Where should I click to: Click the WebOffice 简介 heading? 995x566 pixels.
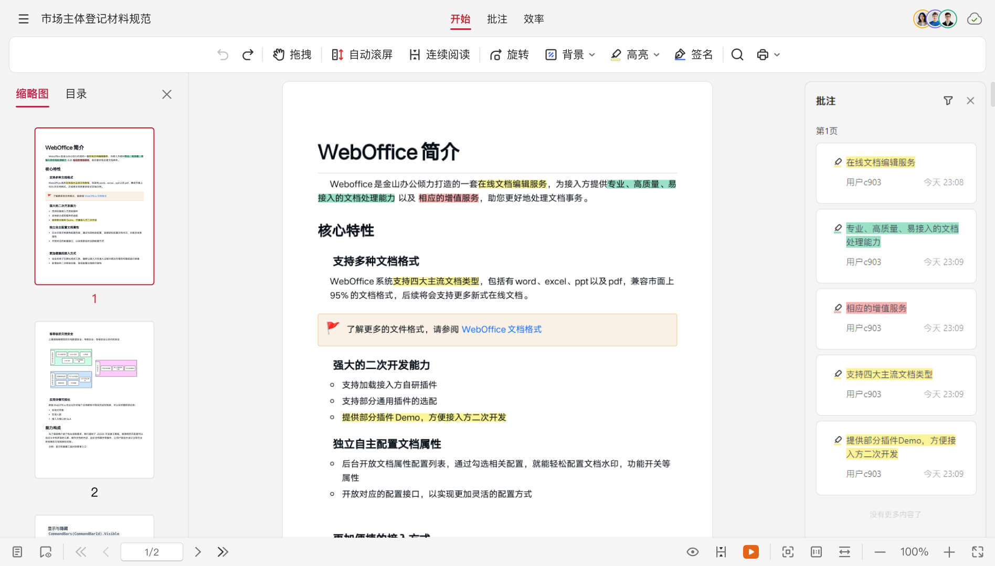point(388,152)
